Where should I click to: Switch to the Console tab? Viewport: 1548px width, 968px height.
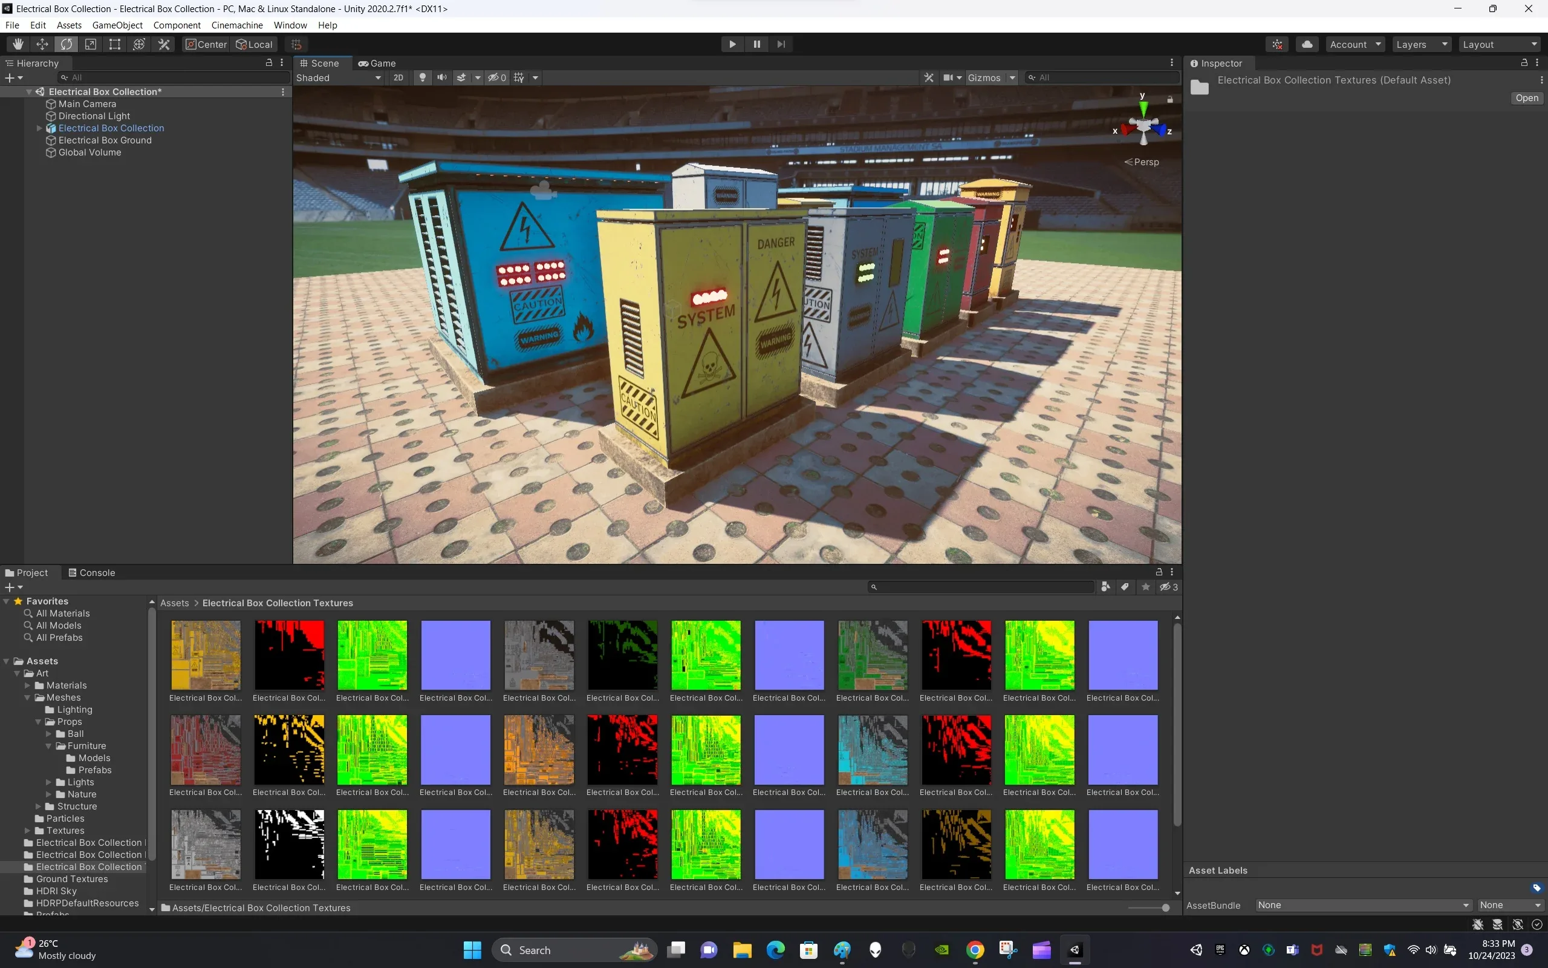[x=91, y=572]
